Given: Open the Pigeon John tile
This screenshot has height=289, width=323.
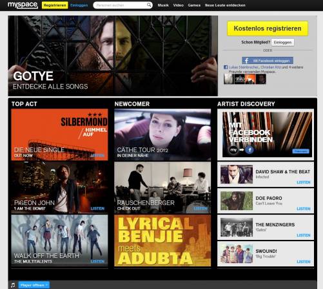Looking at the screenshot, I should [x=59, y=187].
